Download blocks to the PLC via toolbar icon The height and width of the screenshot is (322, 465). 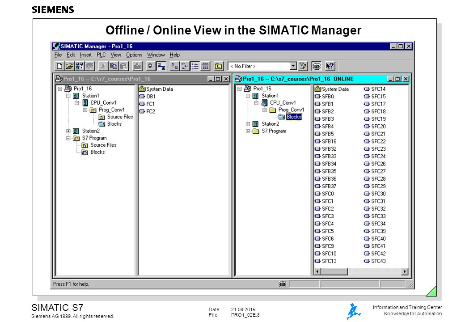click(137, 66)
